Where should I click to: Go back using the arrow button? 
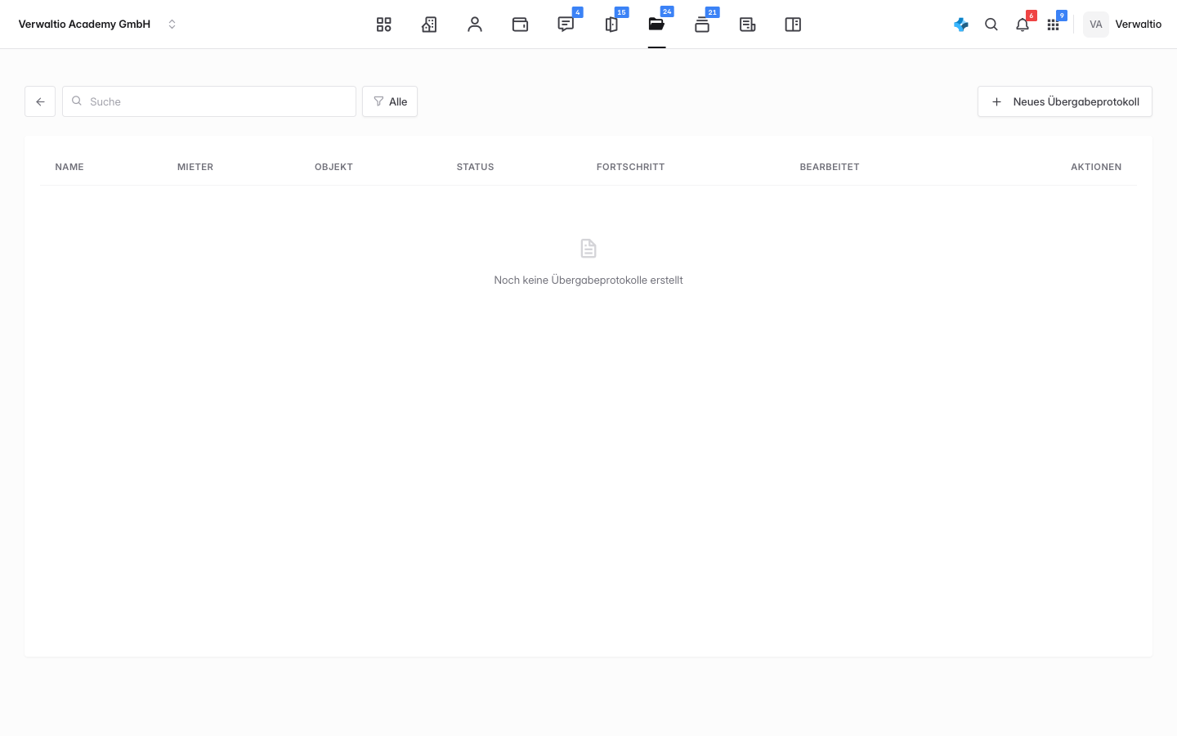[x=40, y=101]
